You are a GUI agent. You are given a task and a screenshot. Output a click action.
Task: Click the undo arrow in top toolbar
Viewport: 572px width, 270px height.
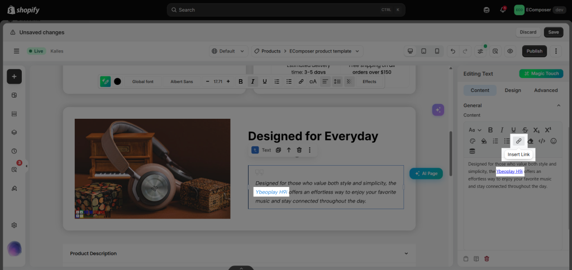(452, 51)
